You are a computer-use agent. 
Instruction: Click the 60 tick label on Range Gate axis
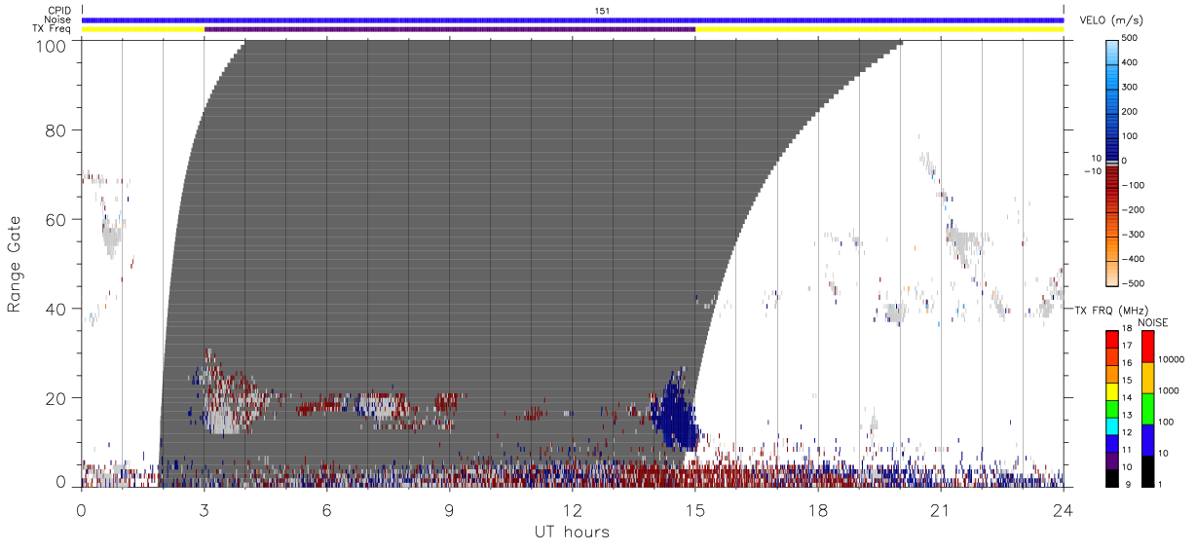point(56,219)
